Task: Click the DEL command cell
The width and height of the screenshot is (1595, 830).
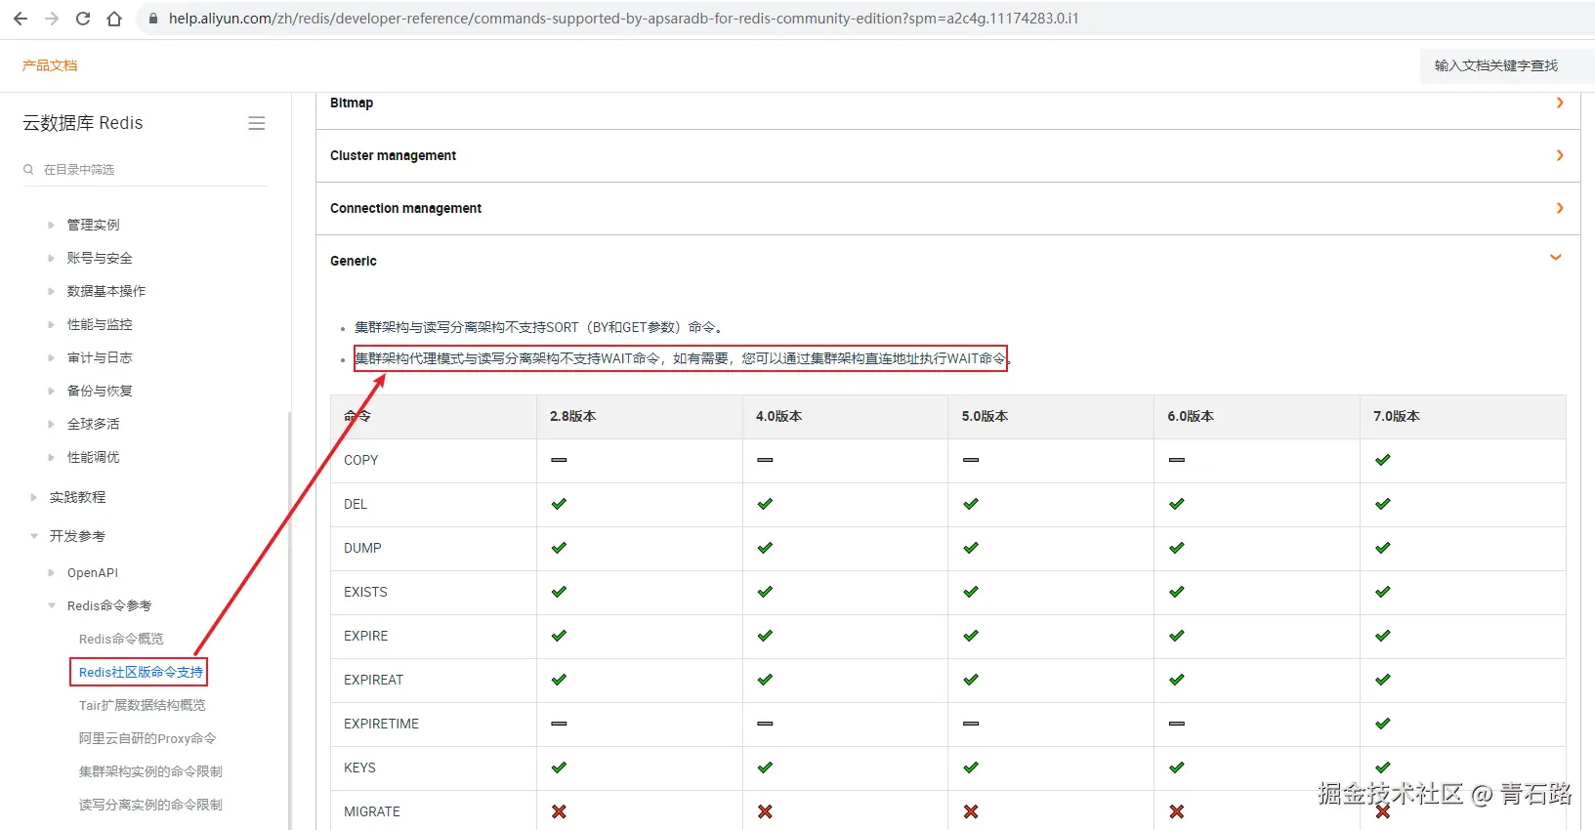Action: pyautogui.click(x=434, y=504)
